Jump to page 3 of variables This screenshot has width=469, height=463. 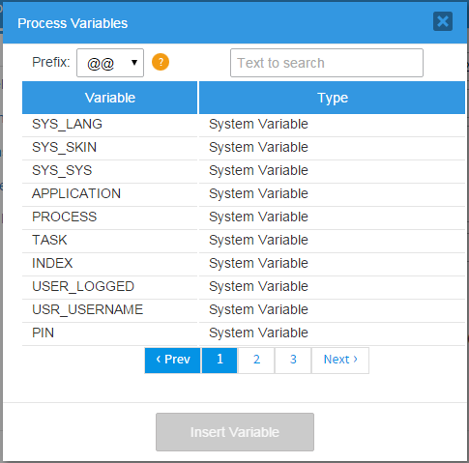coord(293,361)
